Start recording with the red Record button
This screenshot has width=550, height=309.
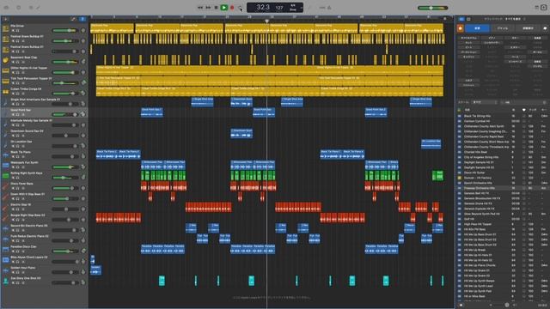pyautogui.click(x=232, y=8)
